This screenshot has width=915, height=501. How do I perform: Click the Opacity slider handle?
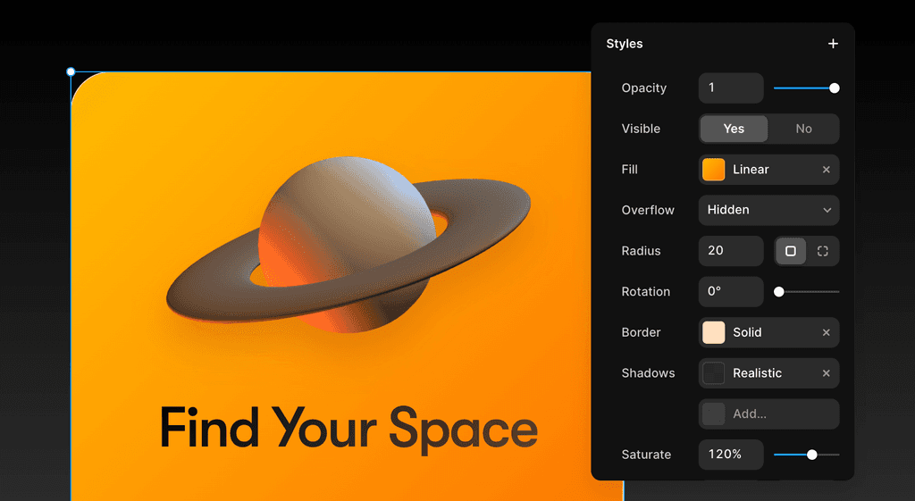[835, 88]
